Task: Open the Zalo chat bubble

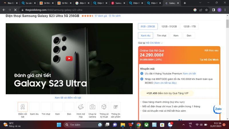Action: click(218, 109)
